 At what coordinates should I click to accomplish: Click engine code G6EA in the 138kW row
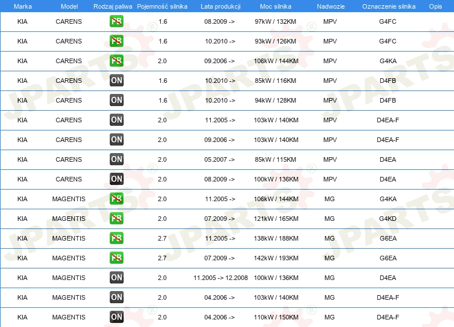tap(388, 238)
